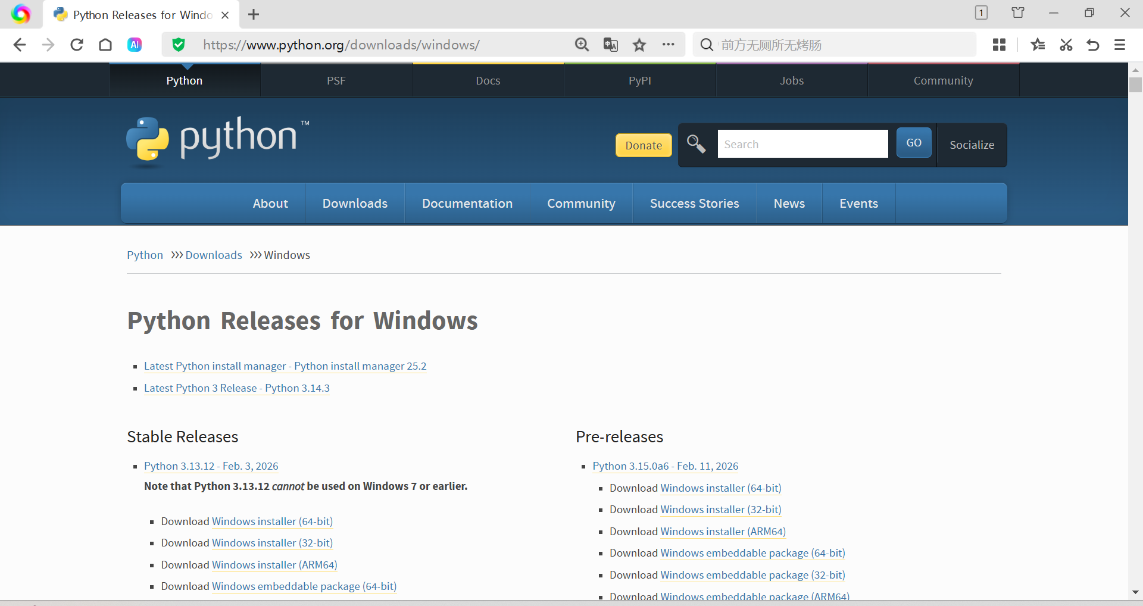Download pre-release Windows installer (32-bit)
This screenshot has height=606, width=1143.
[x=721, y=510]
